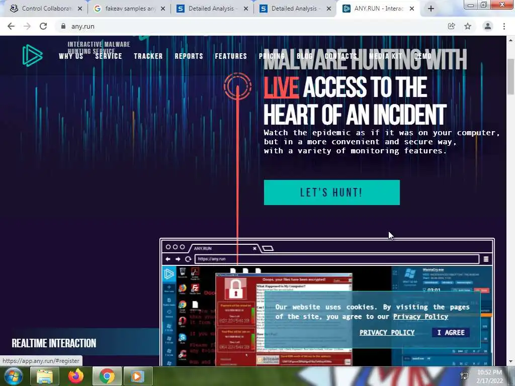515x386 pixels.
Task: Click the Chrome forward arrow
Action: (27, 26)
